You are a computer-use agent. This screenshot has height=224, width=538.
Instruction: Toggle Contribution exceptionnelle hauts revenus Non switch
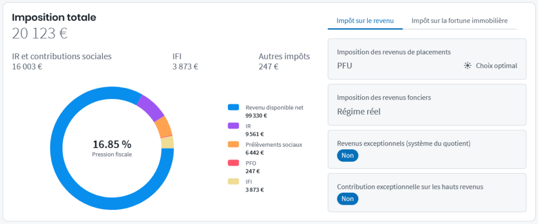click(347, 199)
